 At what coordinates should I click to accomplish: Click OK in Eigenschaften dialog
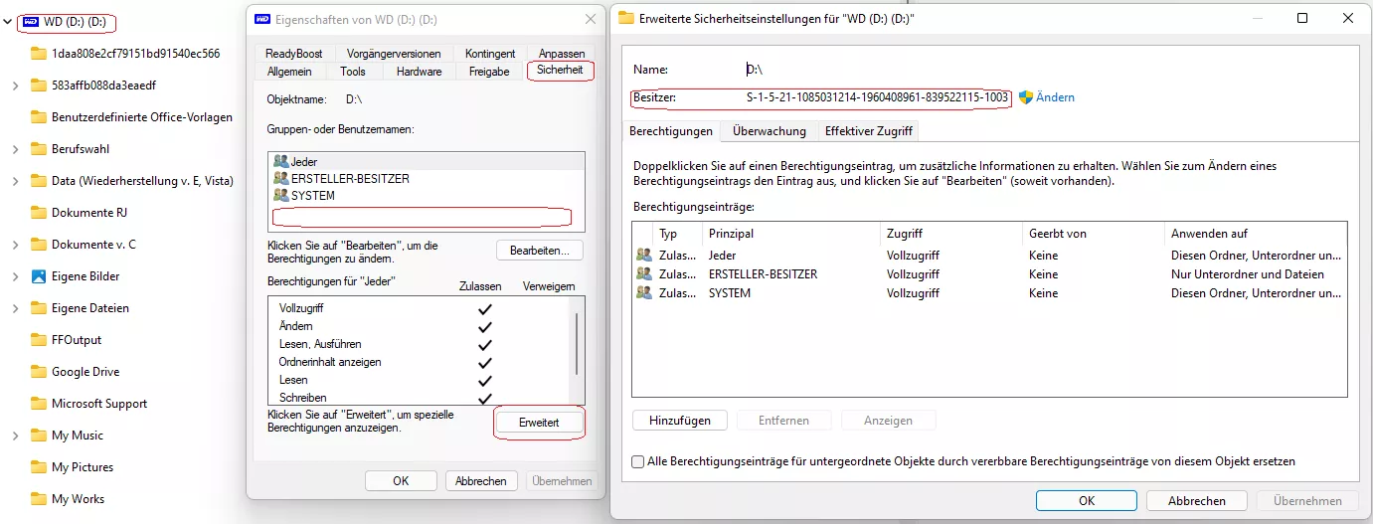point(401,480)
